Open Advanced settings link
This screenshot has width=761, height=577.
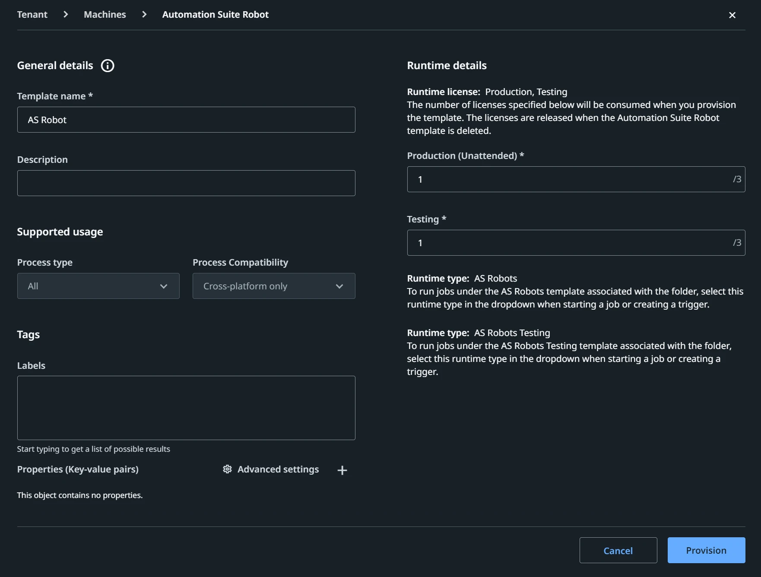278,469
